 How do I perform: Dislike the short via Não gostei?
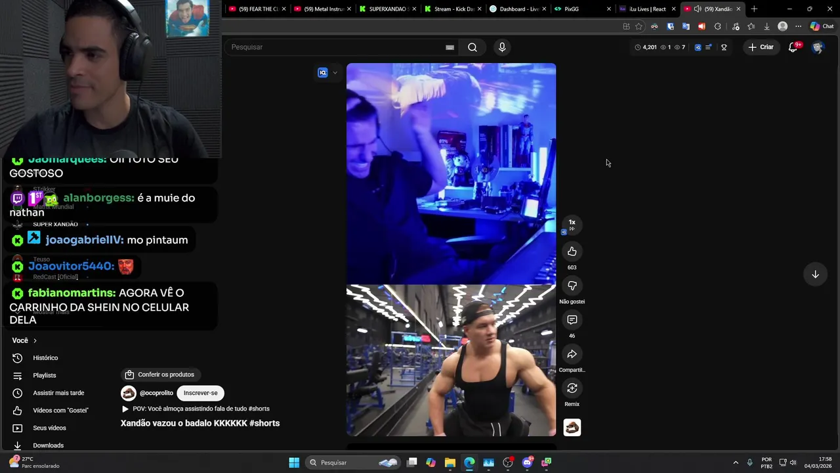[x=572, y=286]
